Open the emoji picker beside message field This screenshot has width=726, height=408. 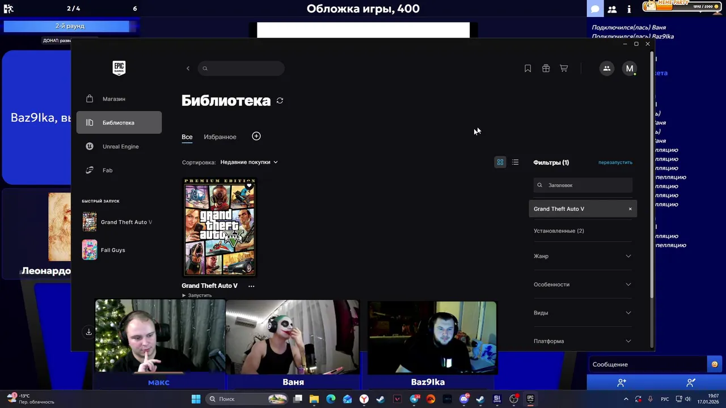coord(715,364)
